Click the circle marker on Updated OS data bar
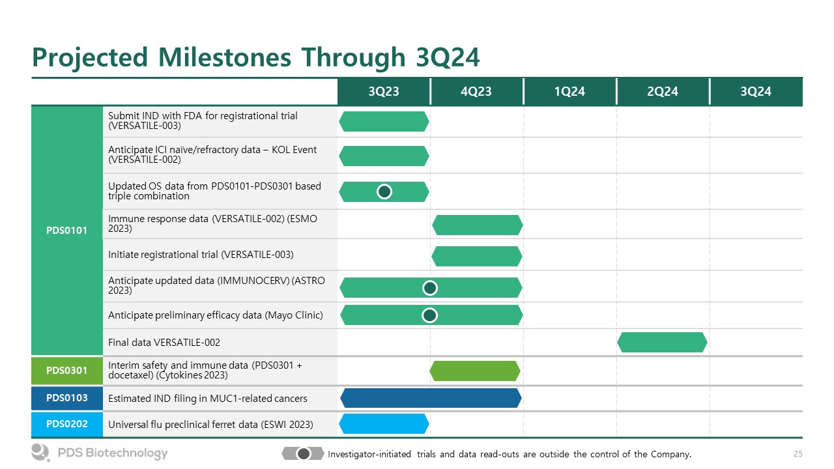The image size is (834, 469). [x=384, y=192]
